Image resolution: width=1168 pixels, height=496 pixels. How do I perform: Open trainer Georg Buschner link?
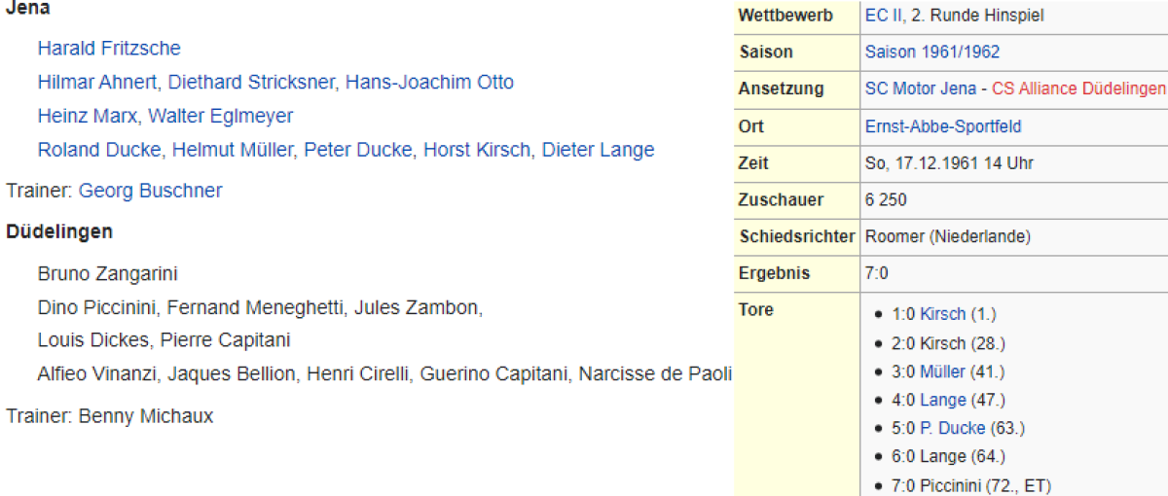click(150, 192)
